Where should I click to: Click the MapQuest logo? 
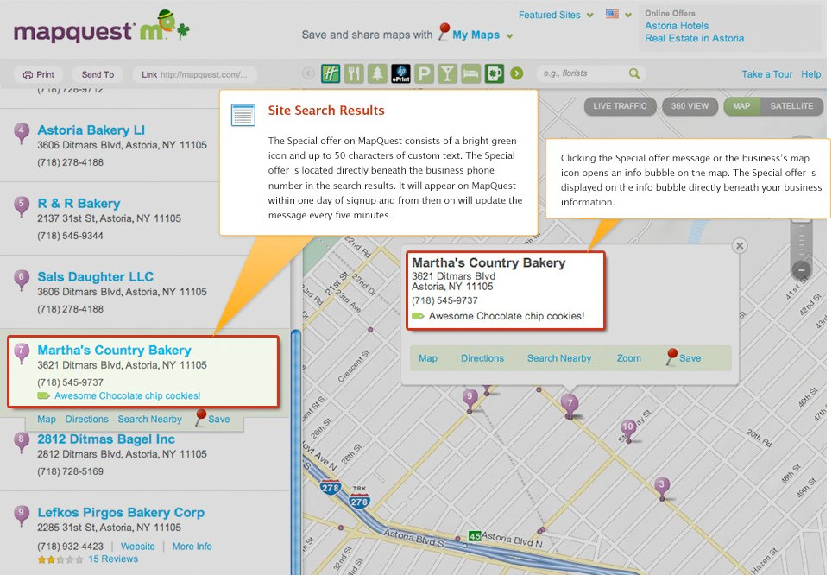tap(101, 28)
